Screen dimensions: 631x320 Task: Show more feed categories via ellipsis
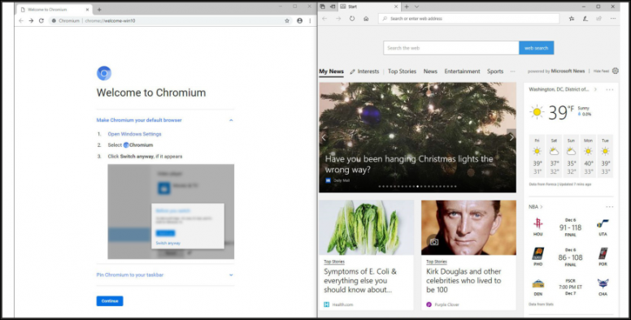[512, 71]
